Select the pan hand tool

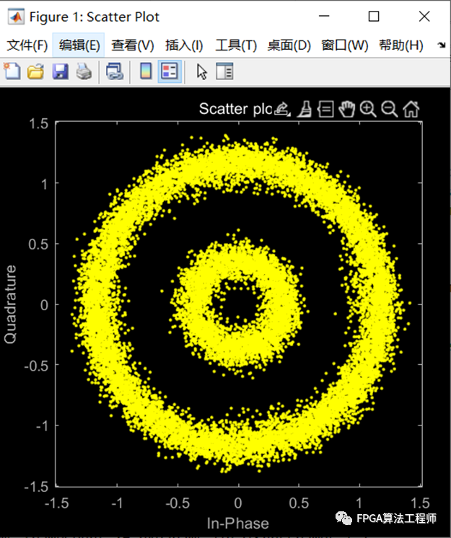(x=346, y=109)
